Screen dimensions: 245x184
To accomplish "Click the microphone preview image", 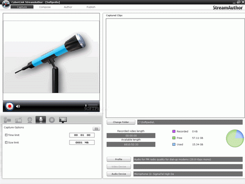I will [x=51, y=57].
